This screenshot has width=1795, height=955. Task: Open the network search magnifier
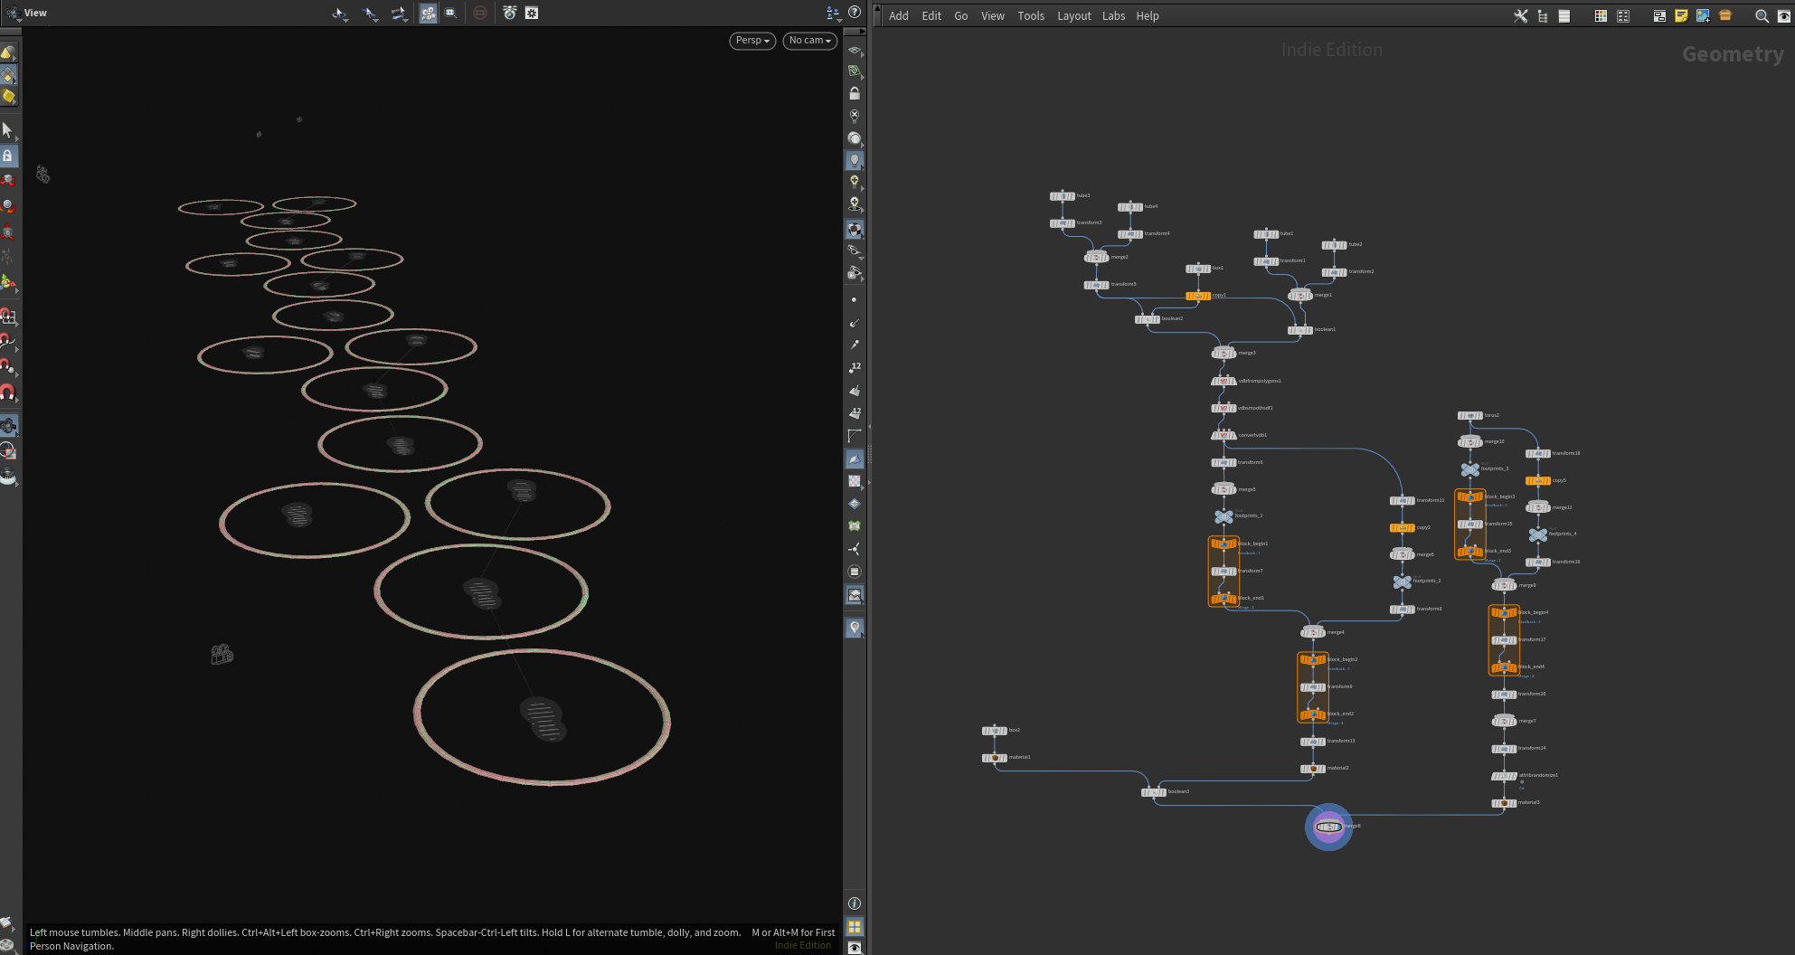(x=1762, y=15)
